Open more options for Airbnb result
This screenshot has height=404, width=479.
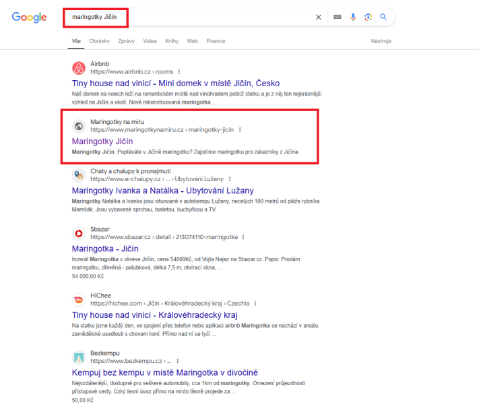click(x=179, y=72)
